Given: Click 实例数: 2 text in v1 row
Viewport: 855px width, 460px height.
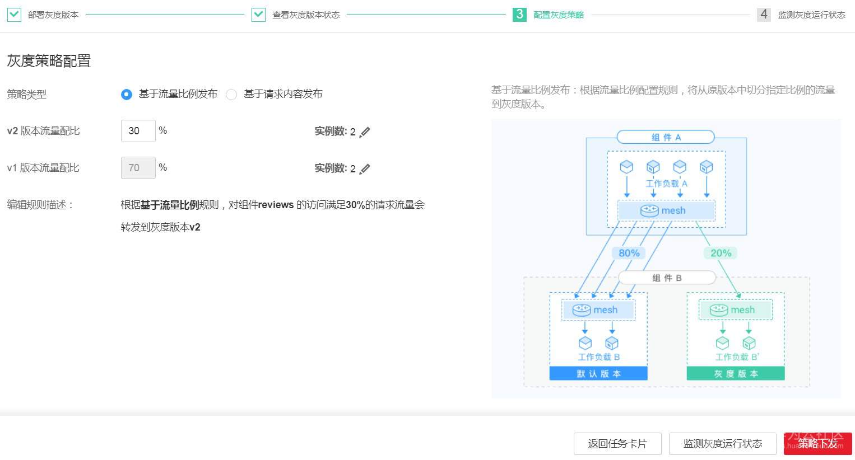Looking at the screenshot, I should click(x=335, y=168).
